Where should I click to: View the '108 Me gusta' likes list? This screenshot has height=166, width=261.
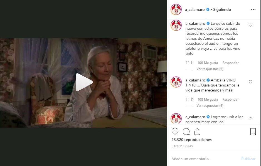click(208, 100)
